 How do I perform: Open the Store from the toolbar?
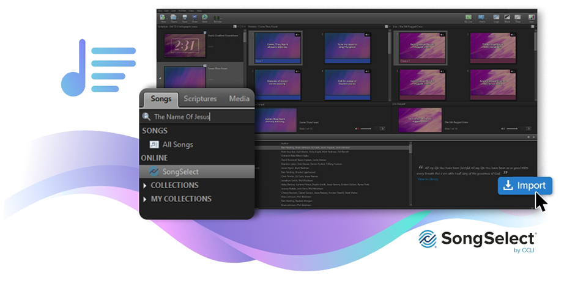pos(195,17)
